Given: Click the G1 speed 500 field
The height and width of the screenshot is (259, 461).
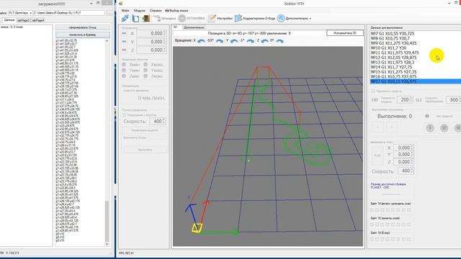Looking at the screenshot, I should 453,100.
